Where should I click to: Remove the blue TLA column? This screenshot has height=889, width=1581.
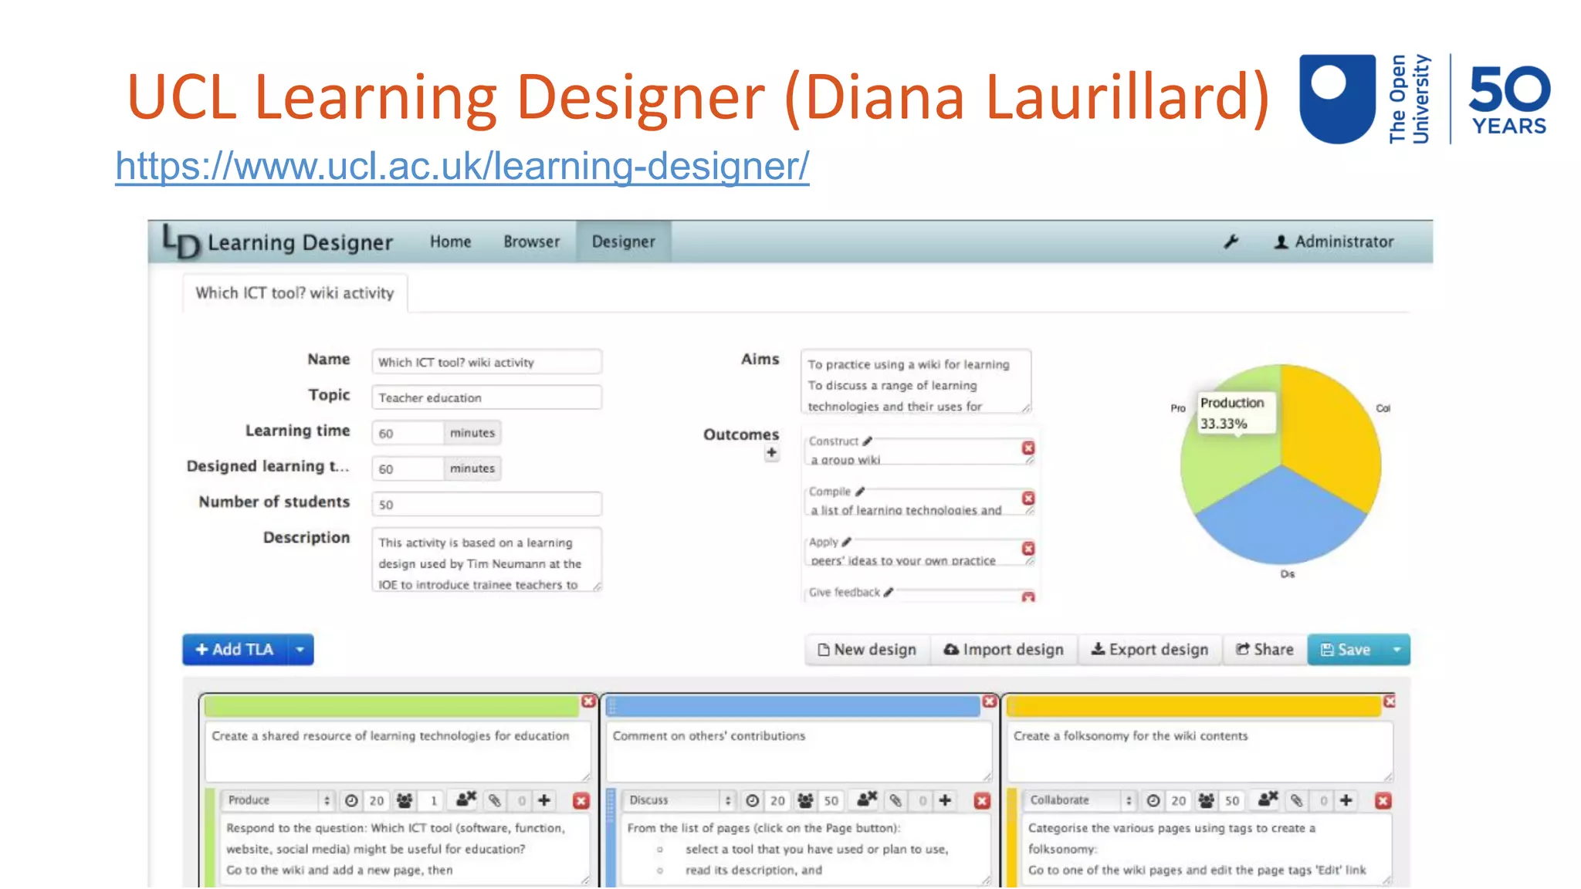[x=989, y=701]
